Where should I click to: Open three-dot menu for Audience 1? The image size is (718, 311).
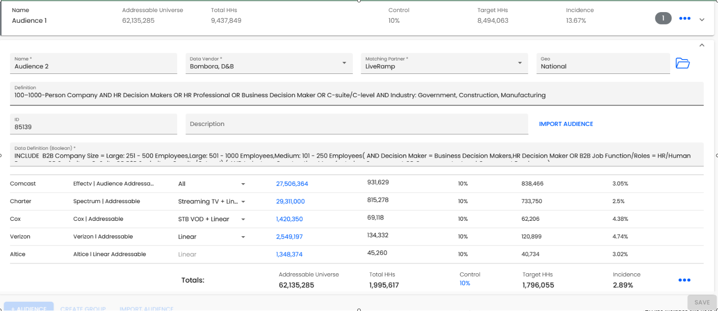click(x=685, y=19)
